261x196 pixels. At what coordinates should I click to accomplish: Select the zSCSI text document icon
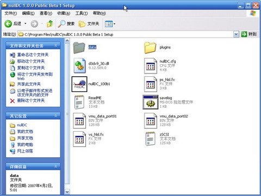pyautogui.click(x=150, y=139)
